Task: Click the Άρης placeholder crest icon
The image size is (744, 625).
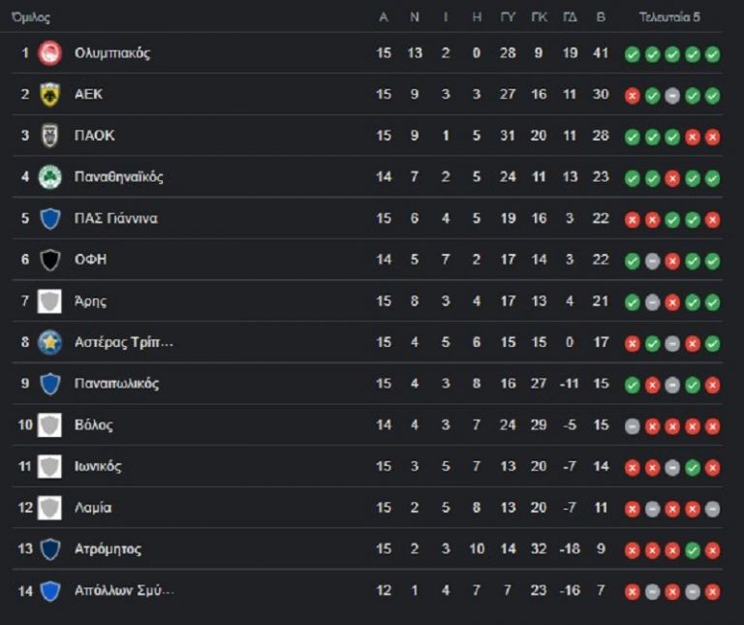Action: click(49, 301)
